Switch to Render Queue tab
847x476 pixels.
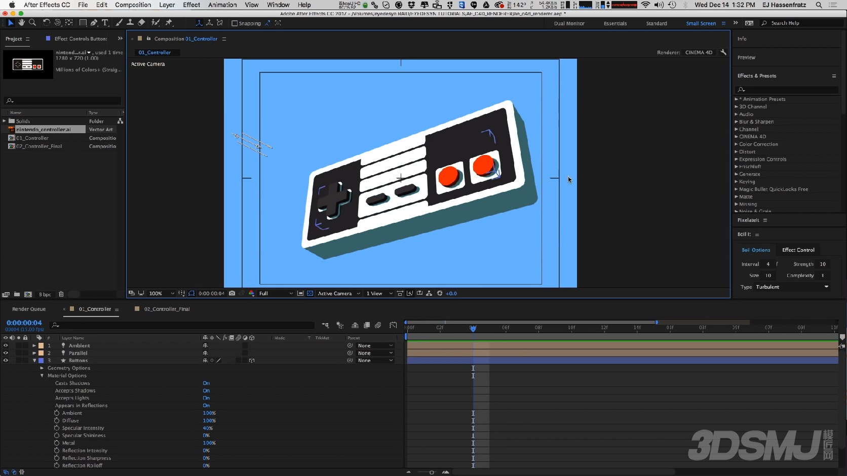pos(29,309)
